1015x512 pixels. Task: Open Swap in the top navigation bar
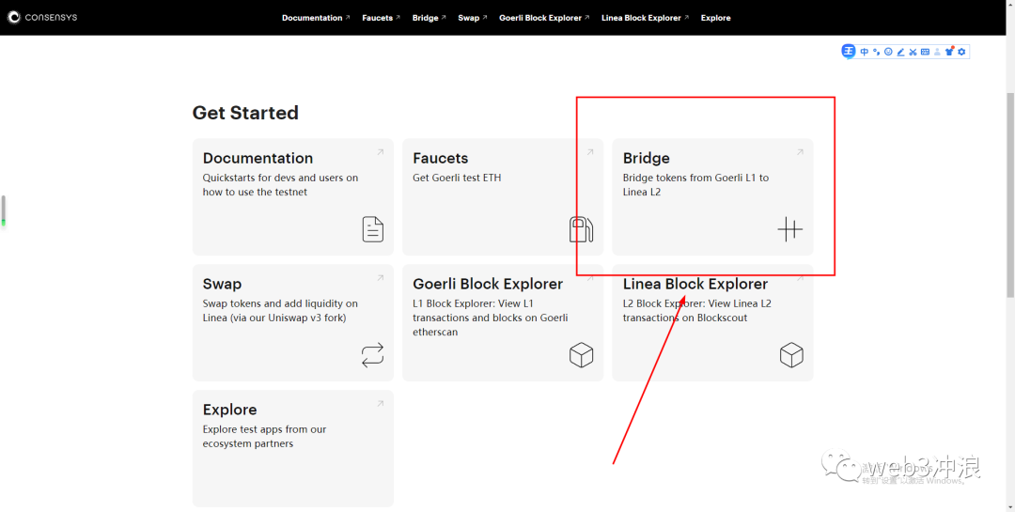pyautogui.click(x=472, y=18)
